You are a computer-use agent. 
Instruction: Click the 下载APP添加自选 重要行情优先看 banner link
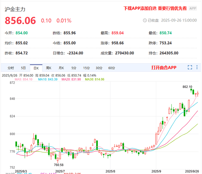click(x=155, y=9)
